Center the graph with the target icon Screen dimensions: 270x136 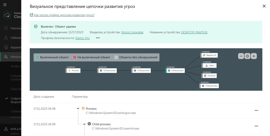point(247,56)
